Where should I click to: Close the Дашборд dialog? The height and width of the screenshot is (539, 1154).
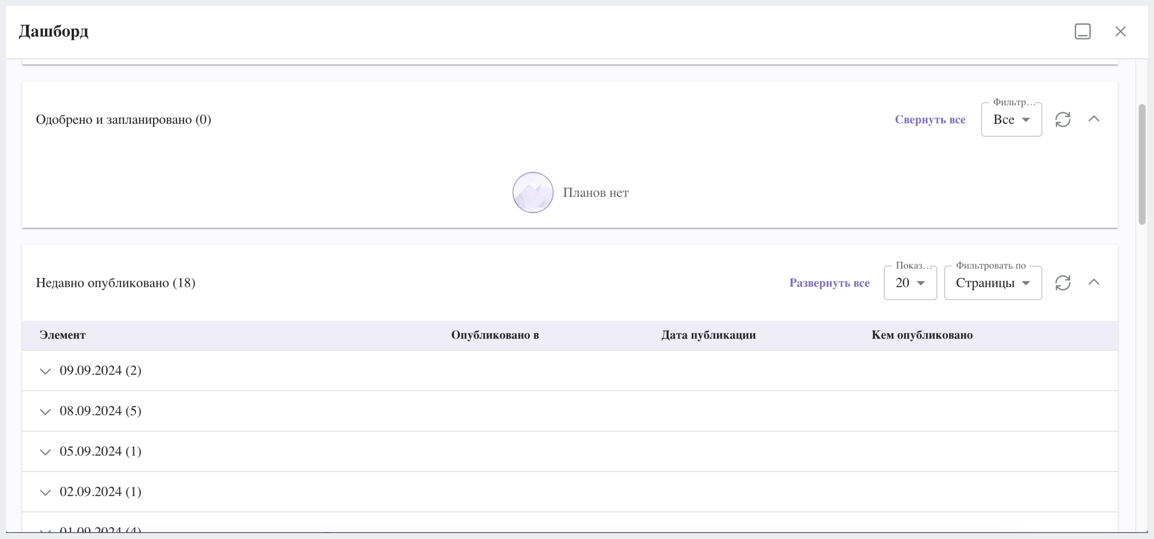point(1120,31)
